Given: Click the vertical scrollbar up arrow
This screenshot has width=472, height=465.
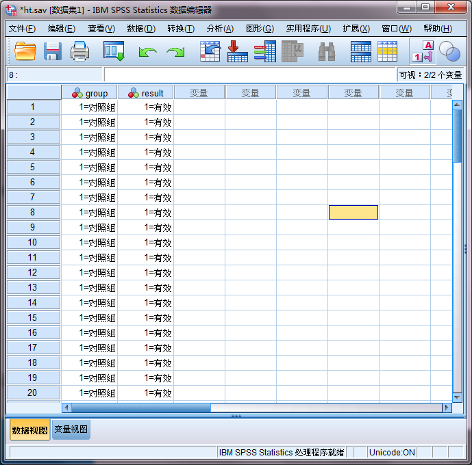Looking at the screenshot, I should (x=457, y=105).
